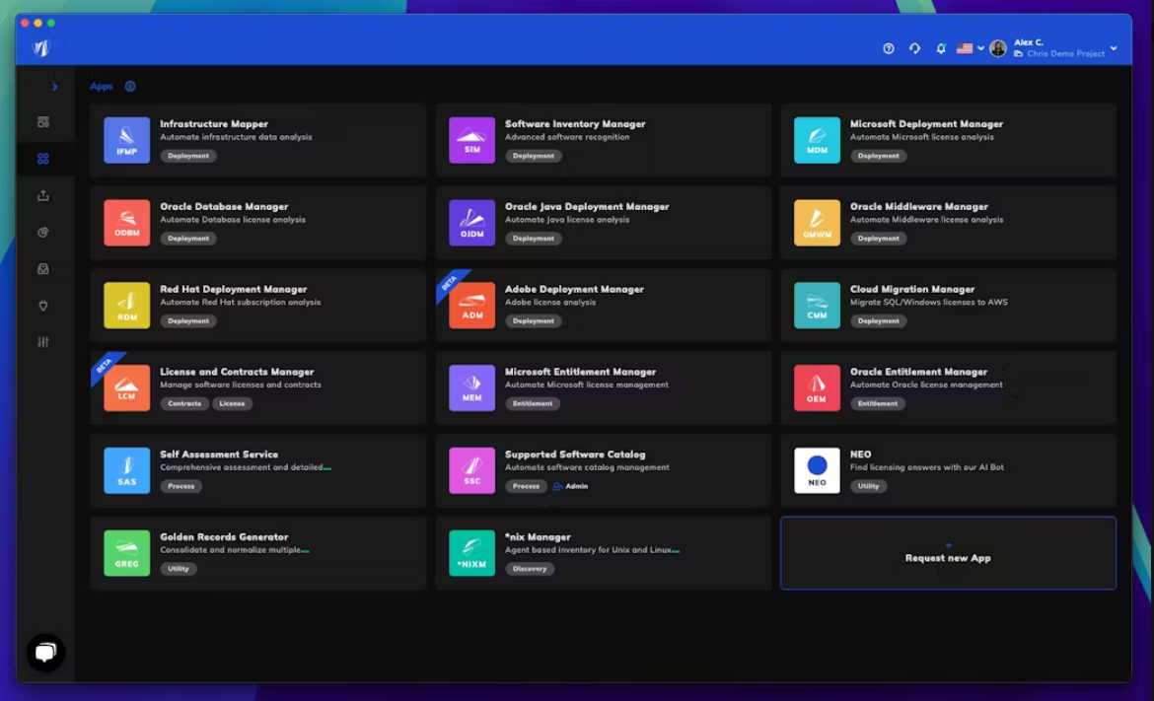Click the Self Assessment Service title

point(219,455)
